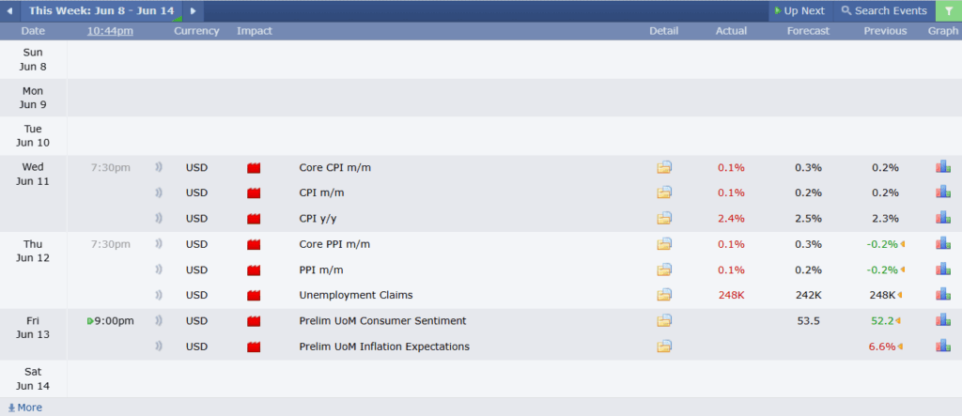962x416 pixels.
Task: Click red impact icon for PPI m/m
Action: (254, 270)
